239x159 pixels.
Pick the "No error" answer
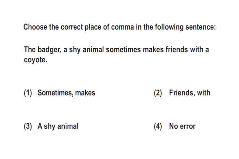(x=182, y=126)
